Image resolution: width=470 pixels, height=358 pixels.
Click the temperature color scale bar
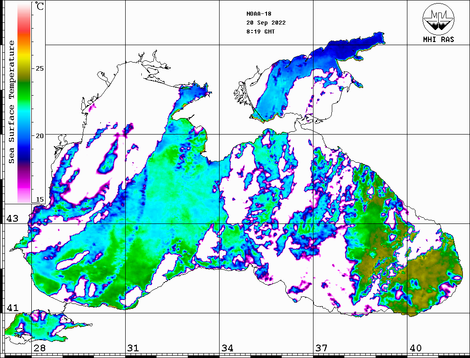click(24, 103)
